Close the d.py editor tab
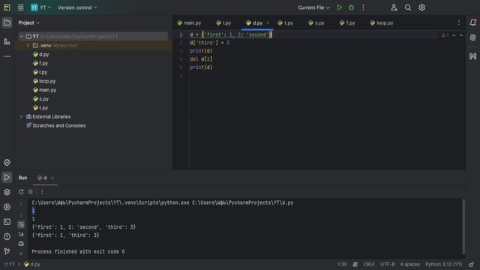This screenshot has width=480, height=270. pos(268,23)
